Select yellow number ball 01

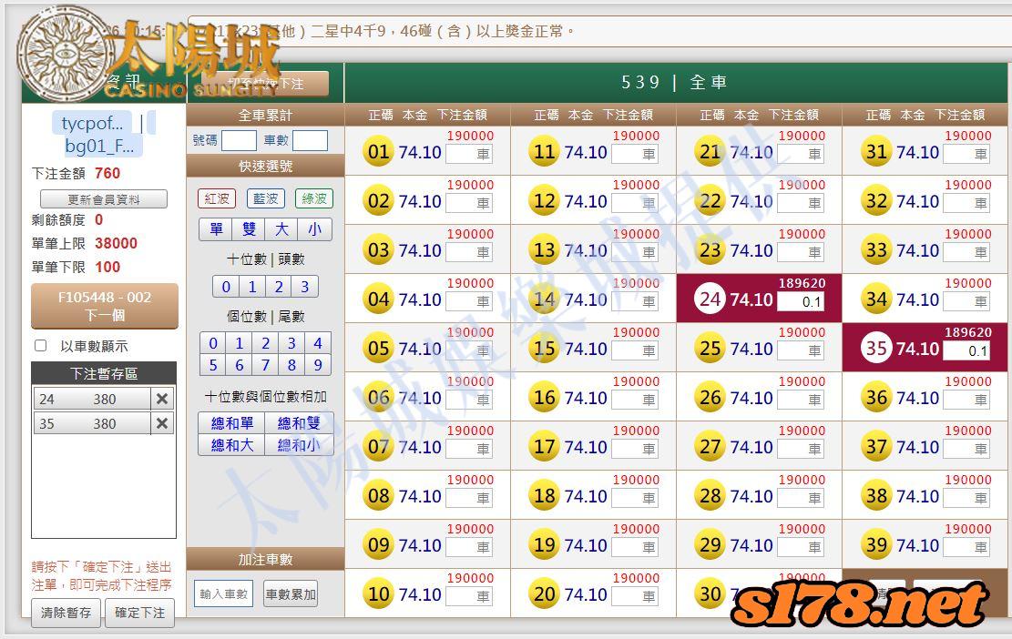tap(378, 151)
